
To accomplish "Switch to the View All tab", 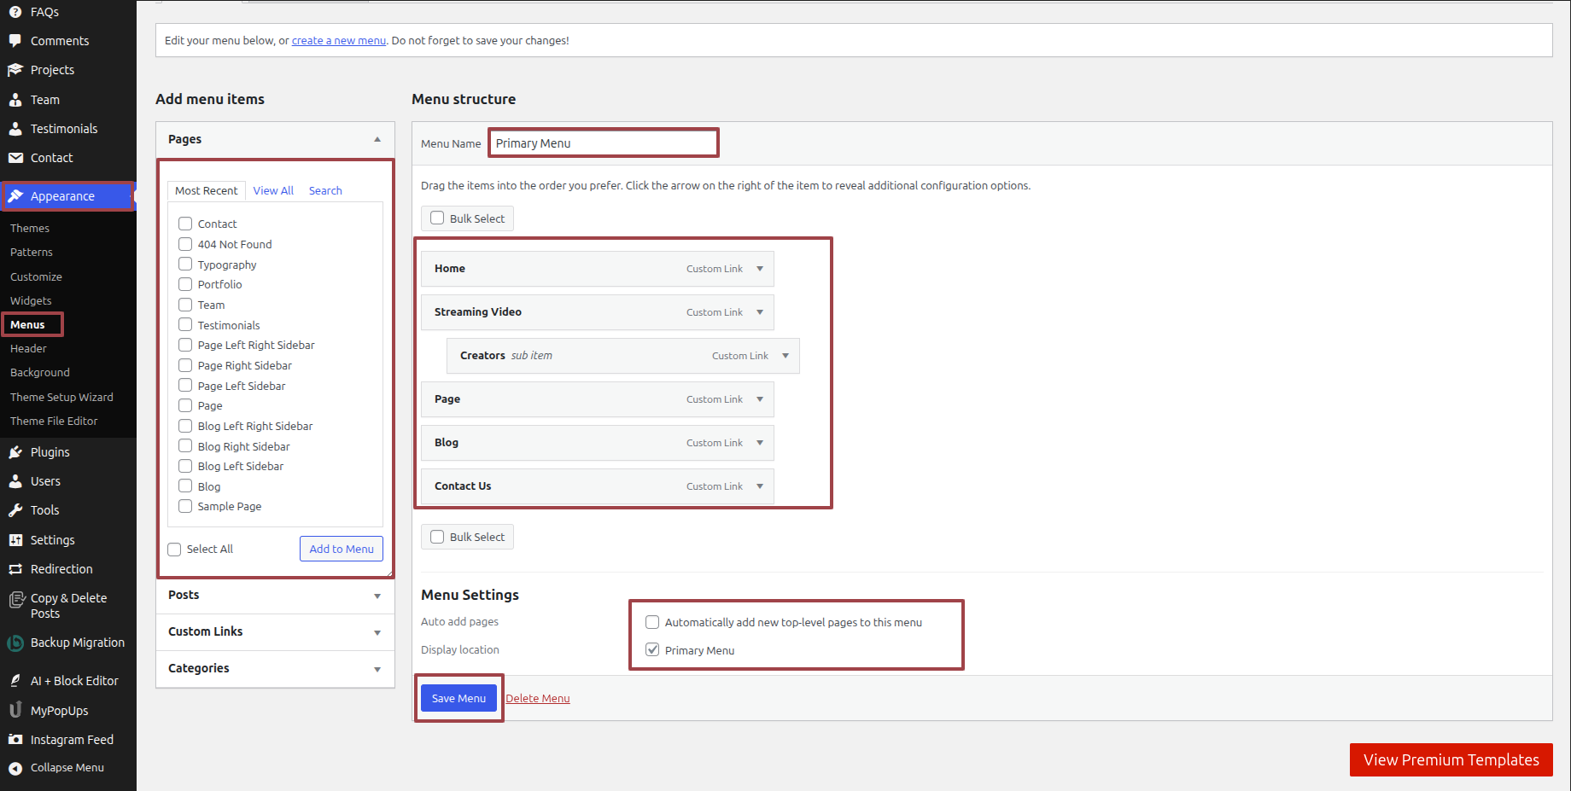I will point(273,191).
